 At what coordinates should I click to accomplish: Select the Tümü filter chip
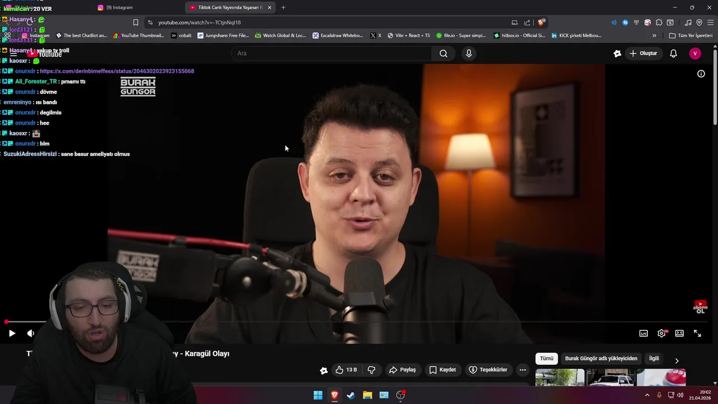(x=546, y=359)
